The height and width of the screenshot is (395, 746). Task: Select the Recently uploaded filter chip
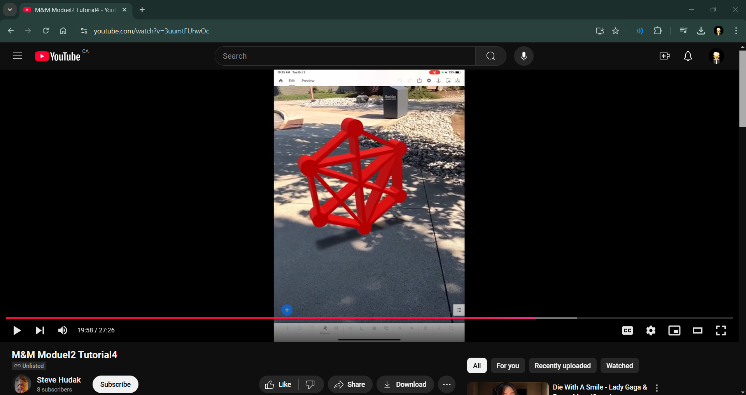coord(562,365)
